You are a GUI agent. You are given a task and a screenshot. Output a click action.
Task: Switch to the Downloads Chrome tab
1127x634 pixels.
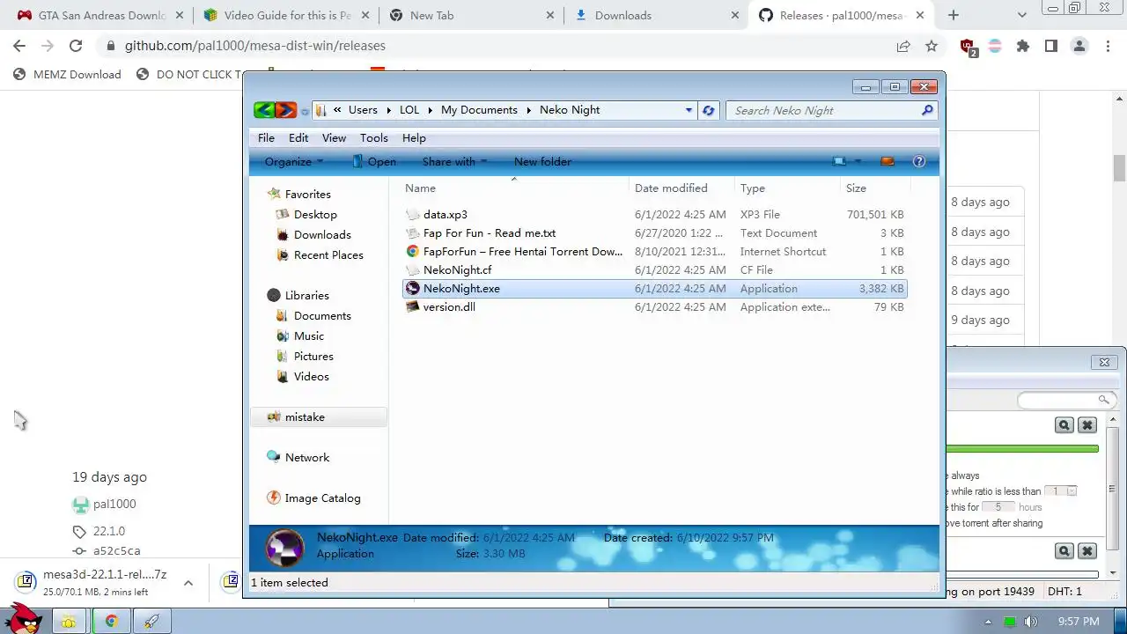tap(656, 15)
